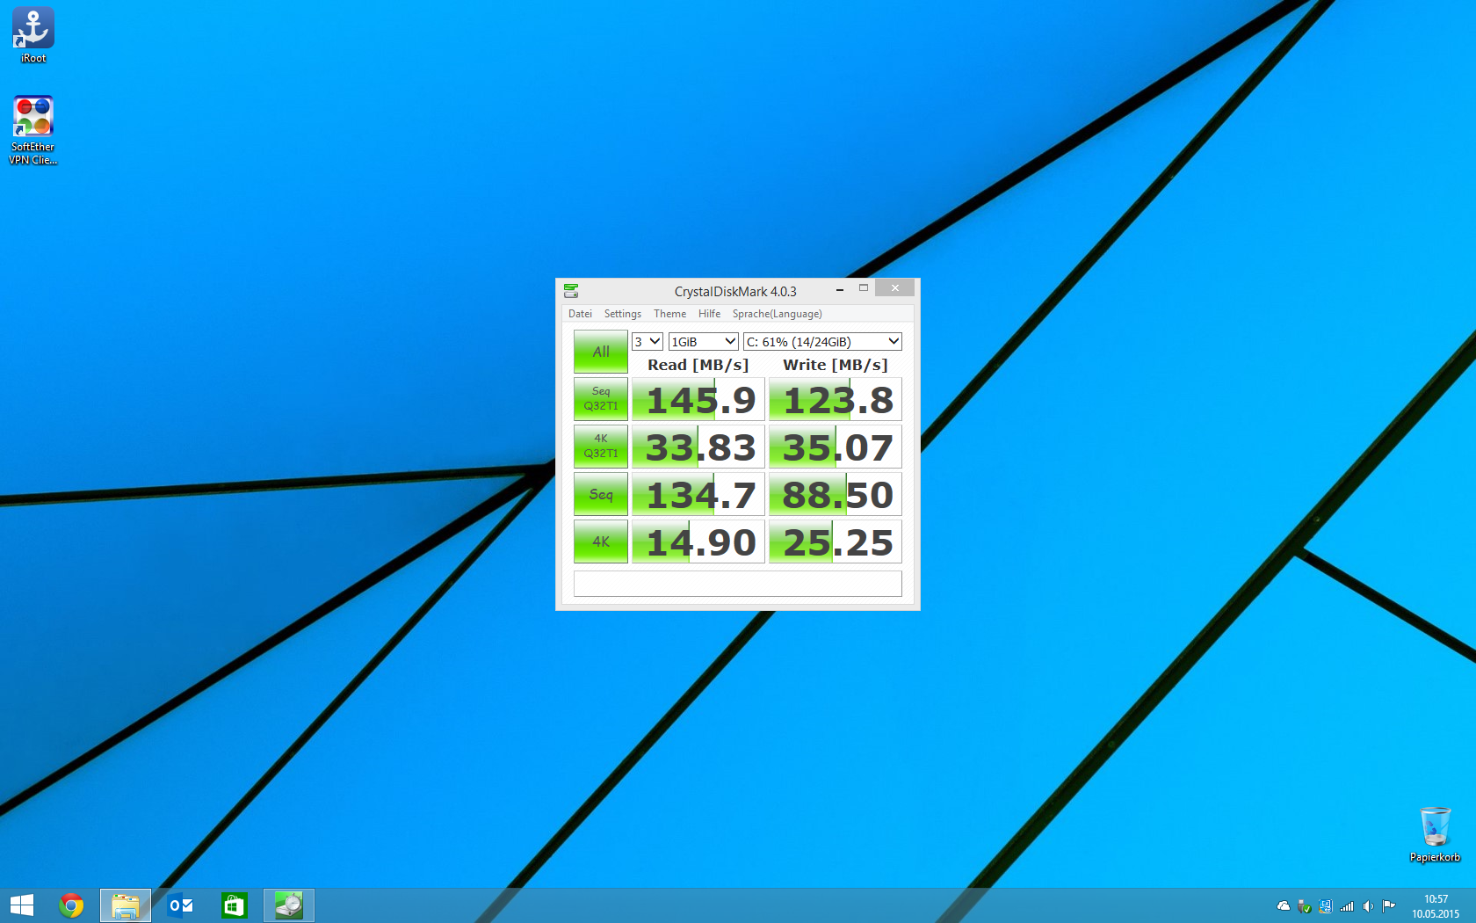Click the Seq read value 134.7

[x=698, y=495]
